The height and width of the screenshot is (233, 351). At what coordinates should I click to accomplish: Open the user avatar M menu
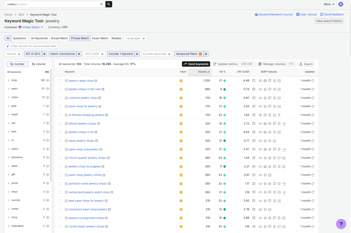click(x=340, y=4)
